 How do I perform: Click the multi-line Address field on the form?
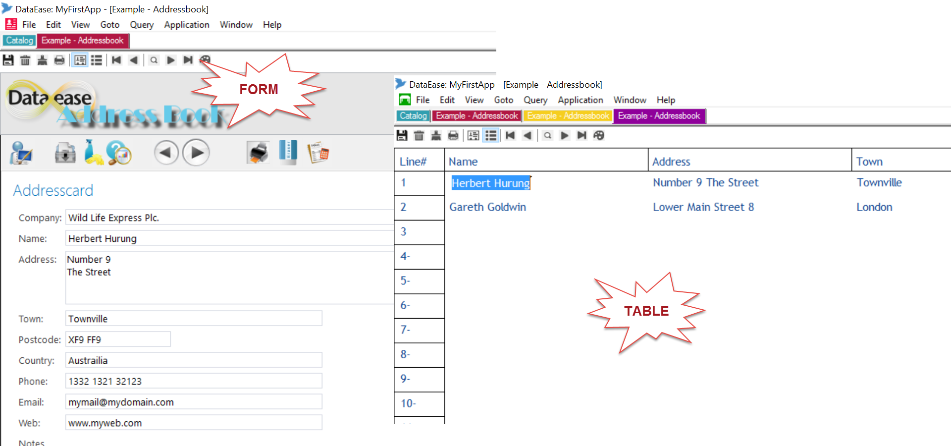(230, 278)
